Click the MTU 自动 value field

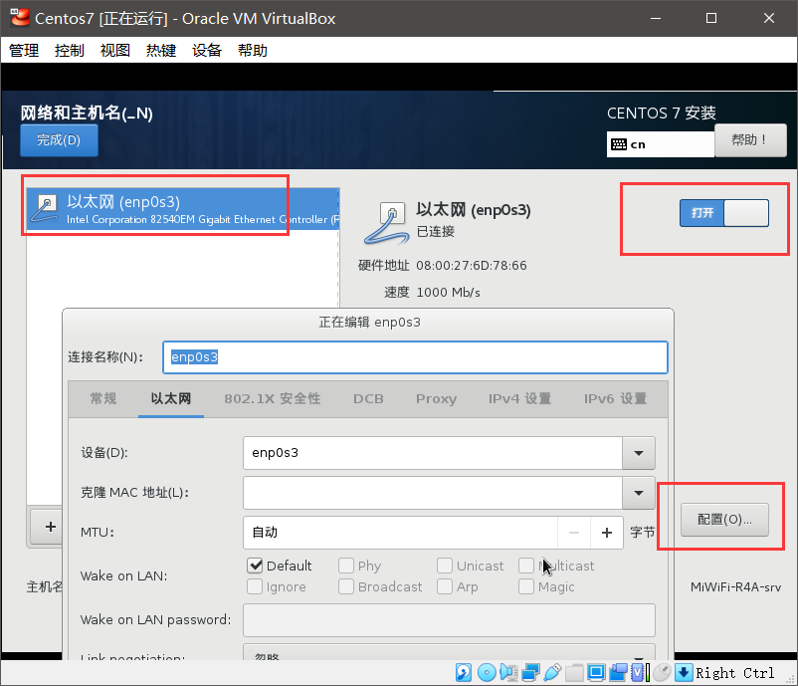point(401,533)
